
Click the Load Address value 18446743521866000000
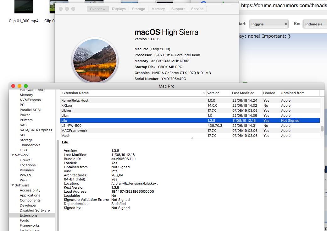tap(132, 191)
